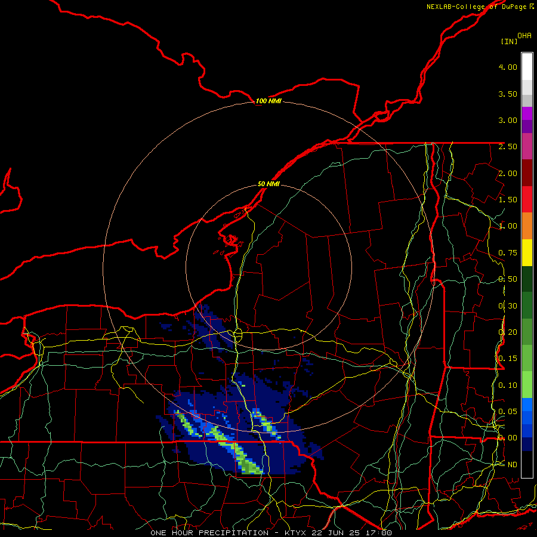
Task: Select the white swatch at the top of the legend
Action: pos(527,66)
